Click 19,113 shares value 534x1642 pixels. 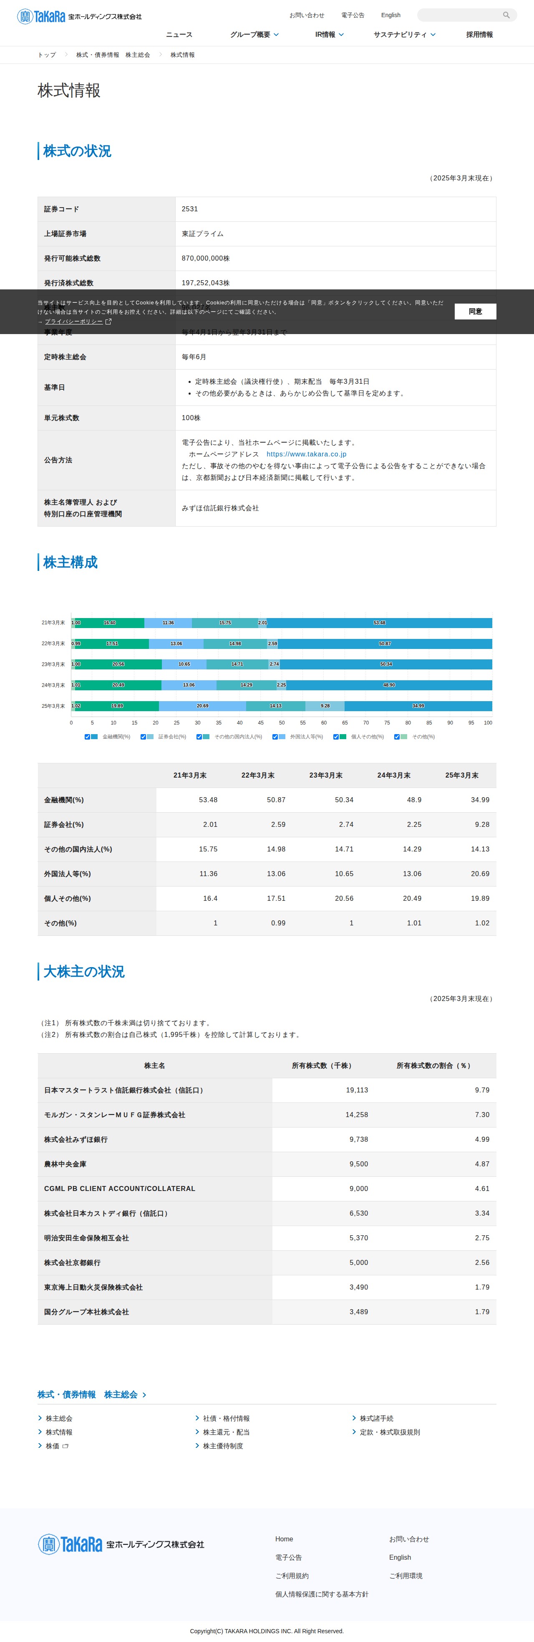click(x=357, y=1090)
